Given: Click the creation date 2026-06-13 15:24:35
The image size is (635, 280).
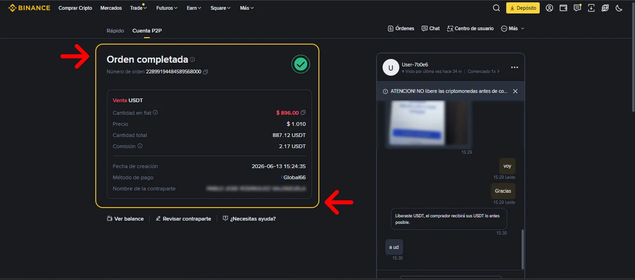Looking at the screenshot, I should [278, 166].
